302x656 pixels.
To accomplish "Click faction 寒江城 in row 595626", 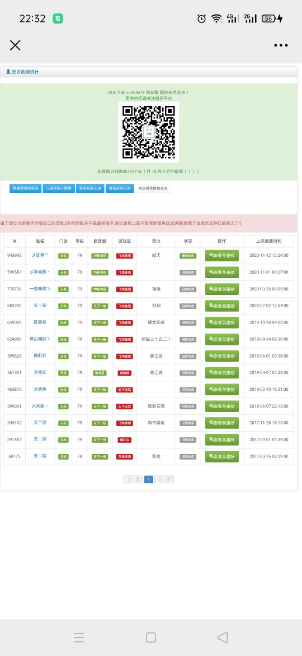I will click(x=156, y=355).
